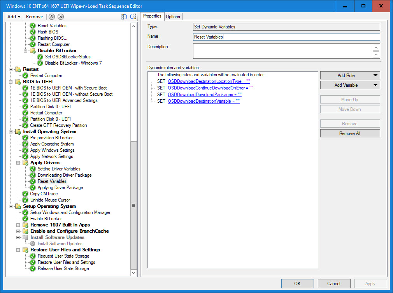Image resolution: width=393 pixels, height=293 pixels.
Task: Click the disabled grey icon beside Install Software Updates step
Action: pyautogui.click(x=33, y=244)
